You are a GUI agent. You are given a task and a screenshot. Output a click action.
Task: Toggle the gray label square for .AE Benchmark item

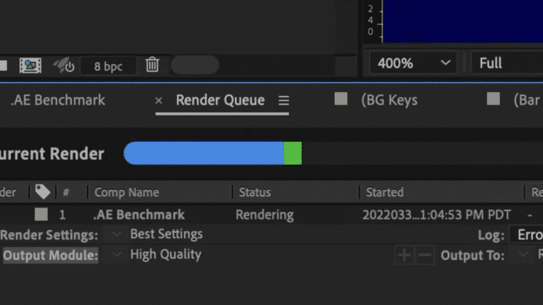pos(41,215)
